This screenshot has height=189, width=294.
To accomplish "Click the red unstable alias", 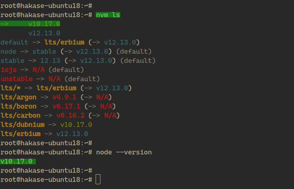I will coord(16,79).
